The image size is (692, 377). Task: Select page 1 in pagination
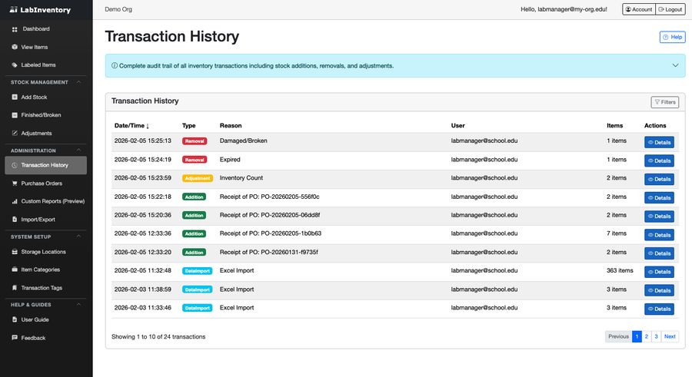pos(637,336)
